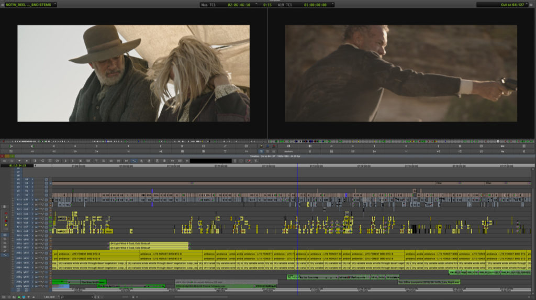This screenshot has height=300, width=536.
Task: Click the first icon in timeline toolbar
Action: pyautogui.click(x=4, y=161)
